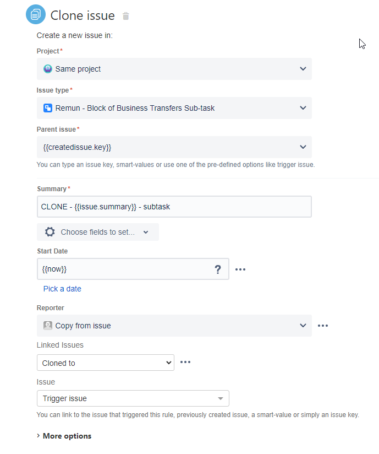
Task: Click the trash icon beside Clone issue
Action: click(126, 16)
